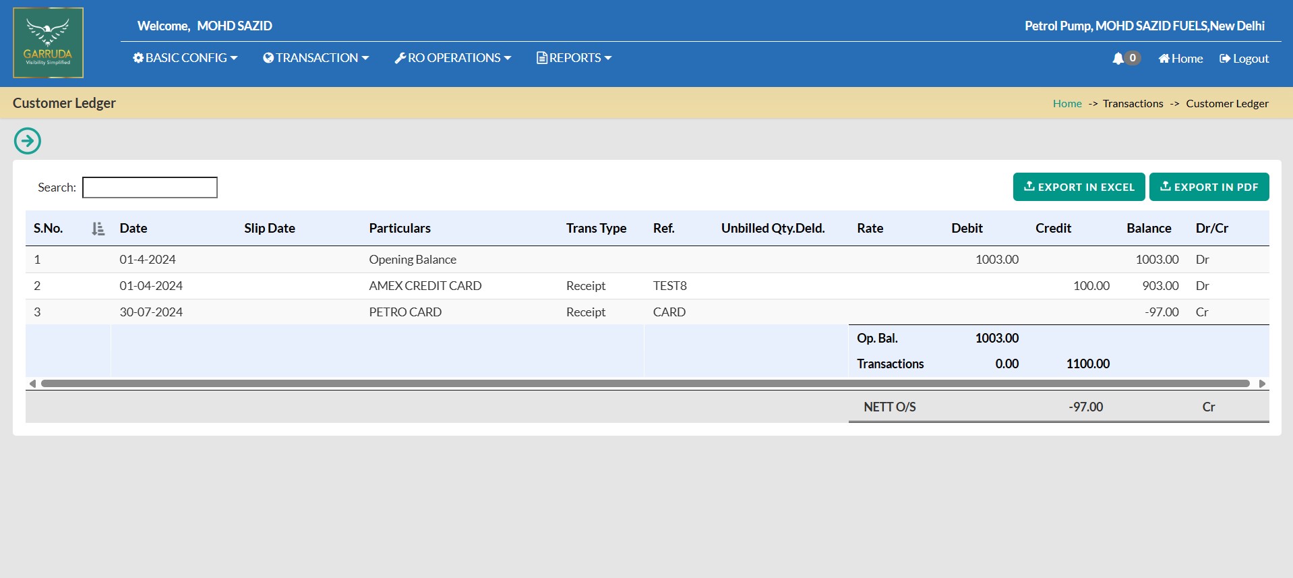Click the scrollbar right arrow
The width and height of the screenshot is (1293, 578).
click(1262, 384)
